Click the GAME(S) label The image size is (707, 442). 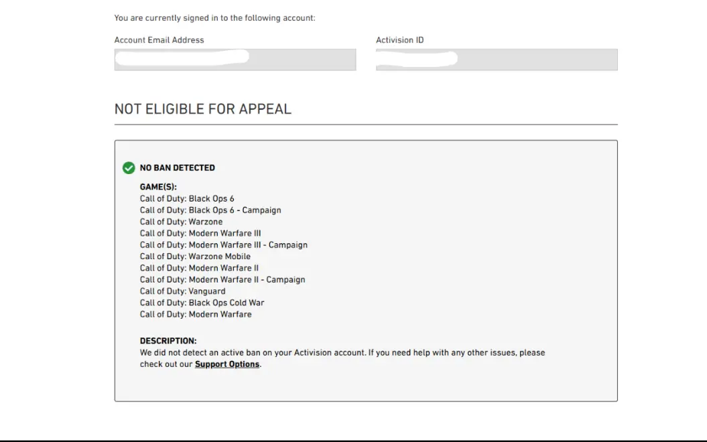click(158, 188)
